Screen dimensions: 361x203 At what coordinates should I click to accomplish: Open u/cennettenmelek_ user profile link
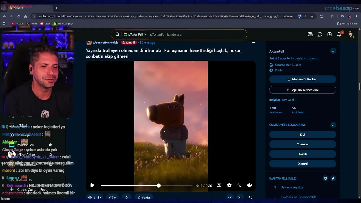click(106, 43)
